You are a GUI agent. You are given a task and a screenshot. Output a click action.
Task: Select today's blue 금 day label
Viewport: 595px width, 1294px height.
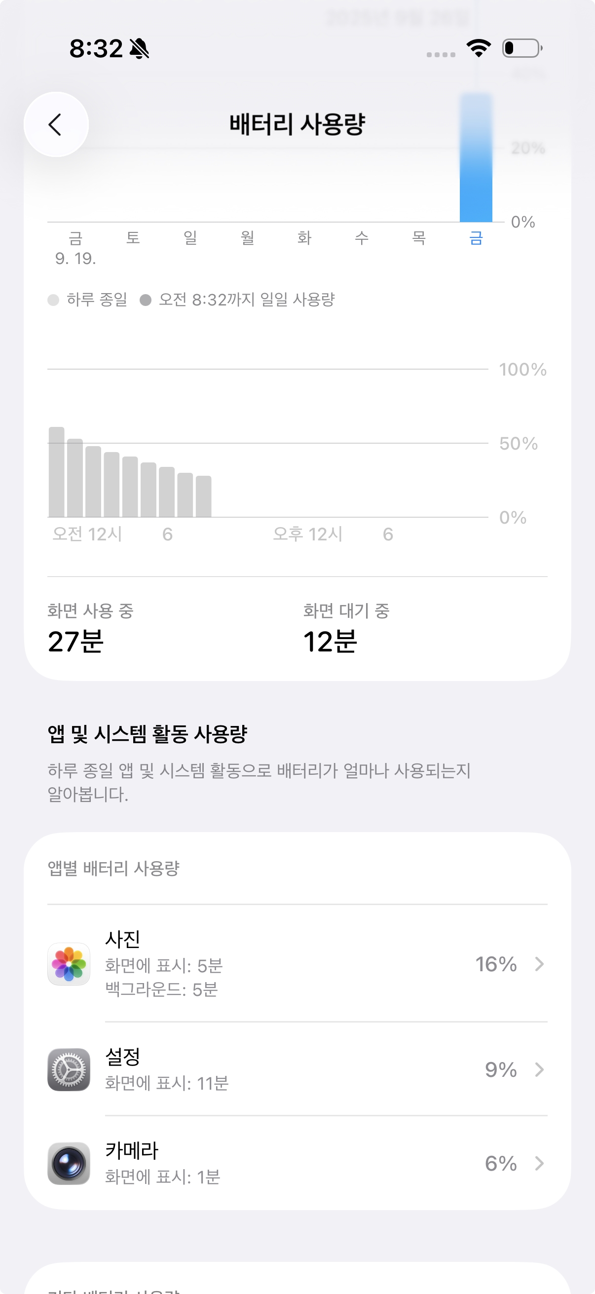pos(476,237)
